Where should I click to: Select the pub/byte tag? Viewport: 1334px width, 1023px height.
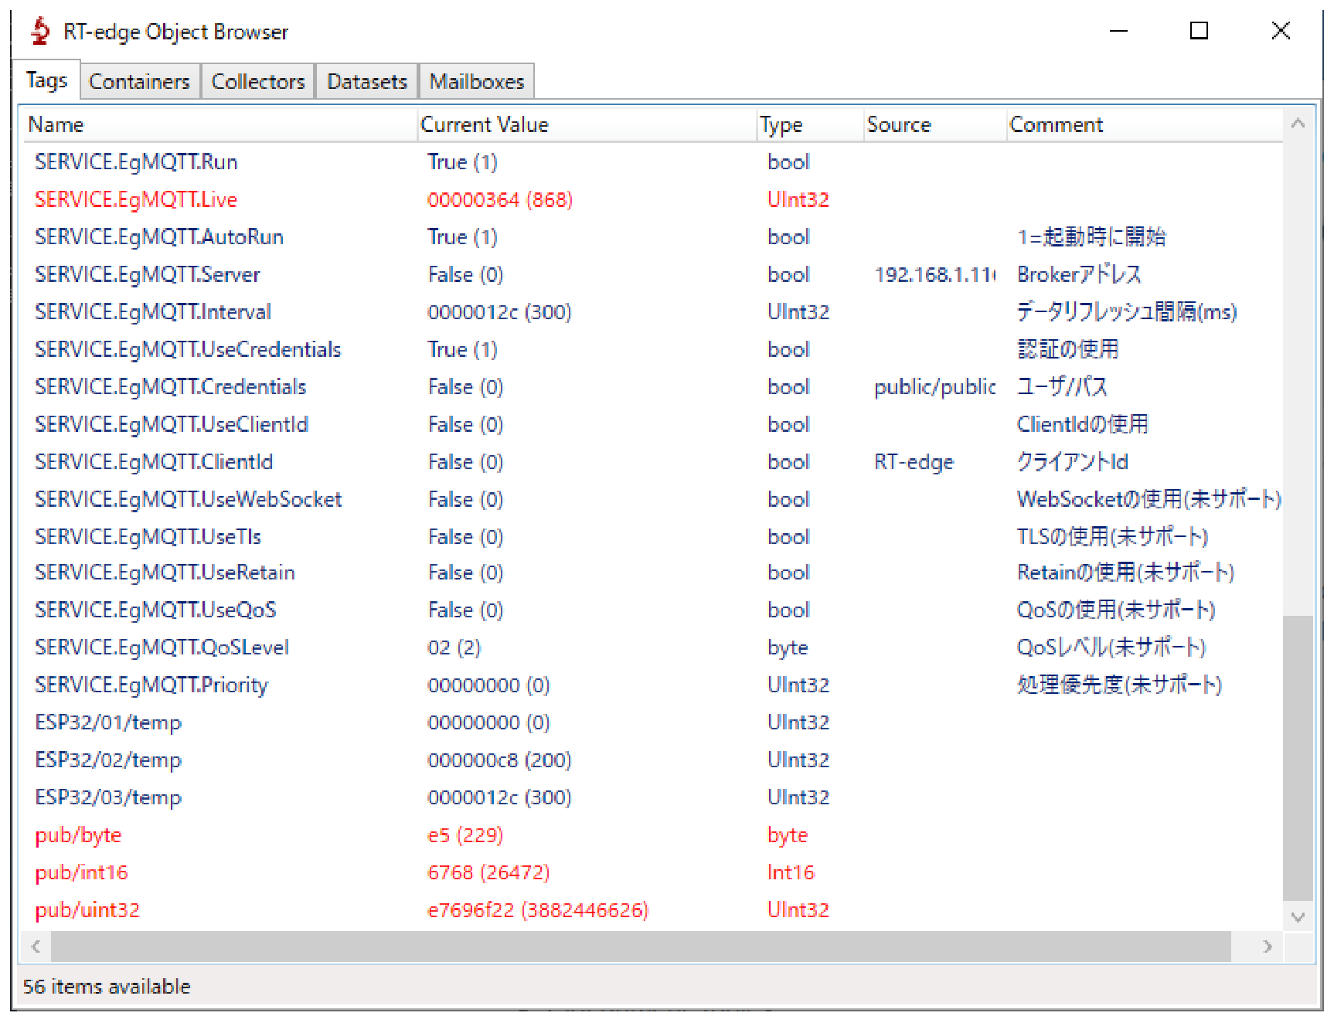pos(78,834)
